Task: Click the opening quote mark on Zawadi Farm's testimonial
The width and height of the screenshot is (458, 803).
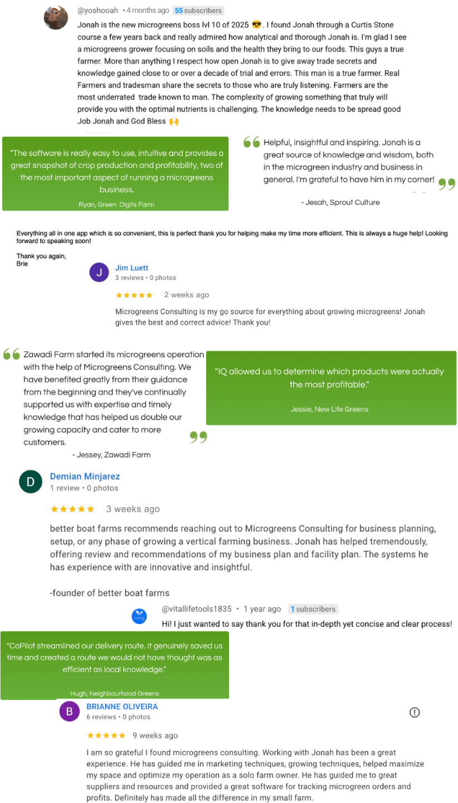Action: click(11, 354)
